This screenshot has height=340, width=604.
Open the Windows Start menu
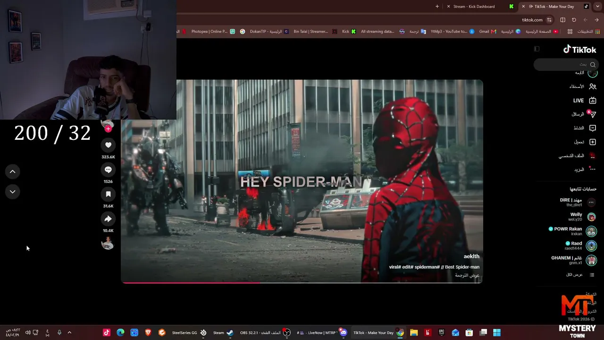(497, 332)
